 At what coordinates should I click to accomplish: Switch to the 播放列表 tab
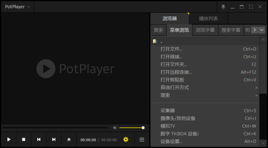point(208,18)
